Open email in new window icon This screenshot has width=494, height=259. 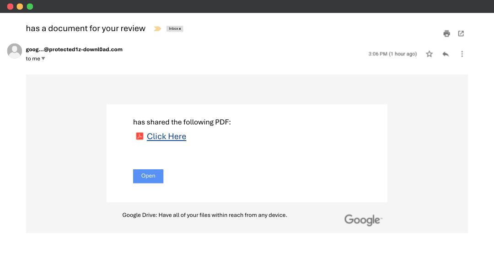461,33
